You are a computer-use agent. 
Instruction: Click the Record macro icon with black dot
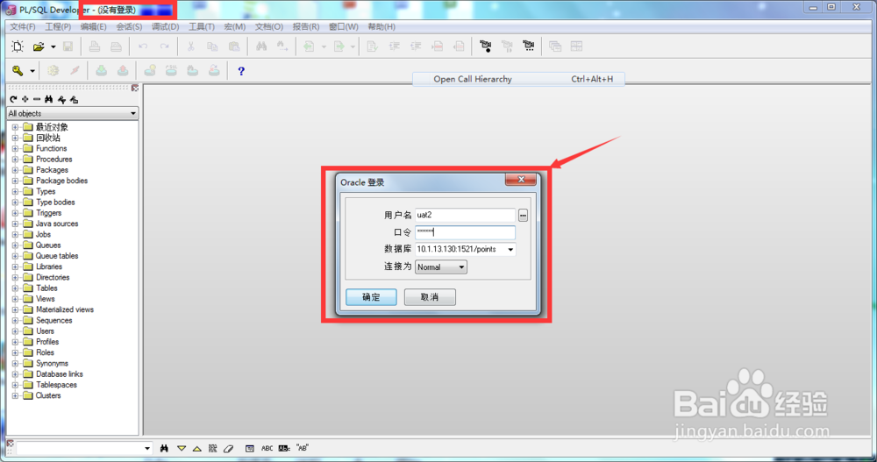click(486, 46)
